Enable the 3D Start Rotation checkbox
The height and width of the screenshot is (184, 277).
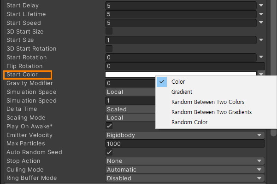[x=109, y=48]
